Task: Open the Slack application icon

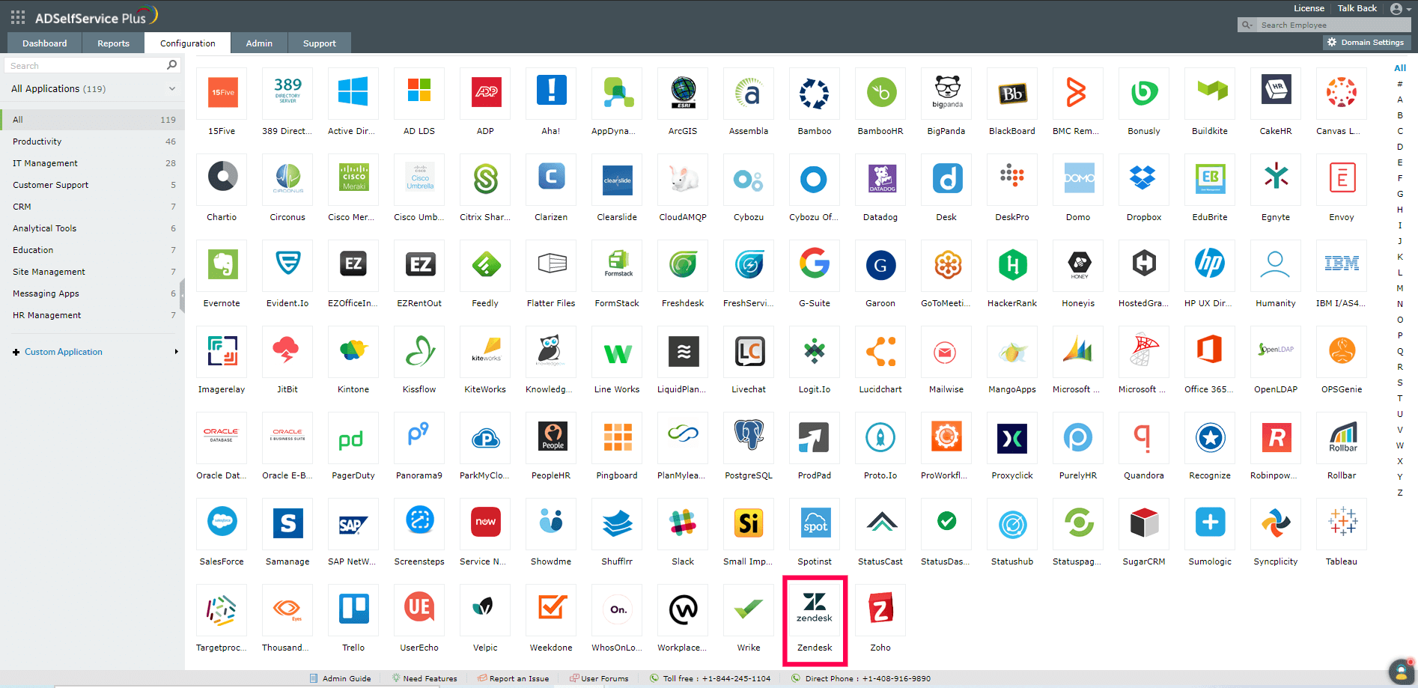Action: 683,524
